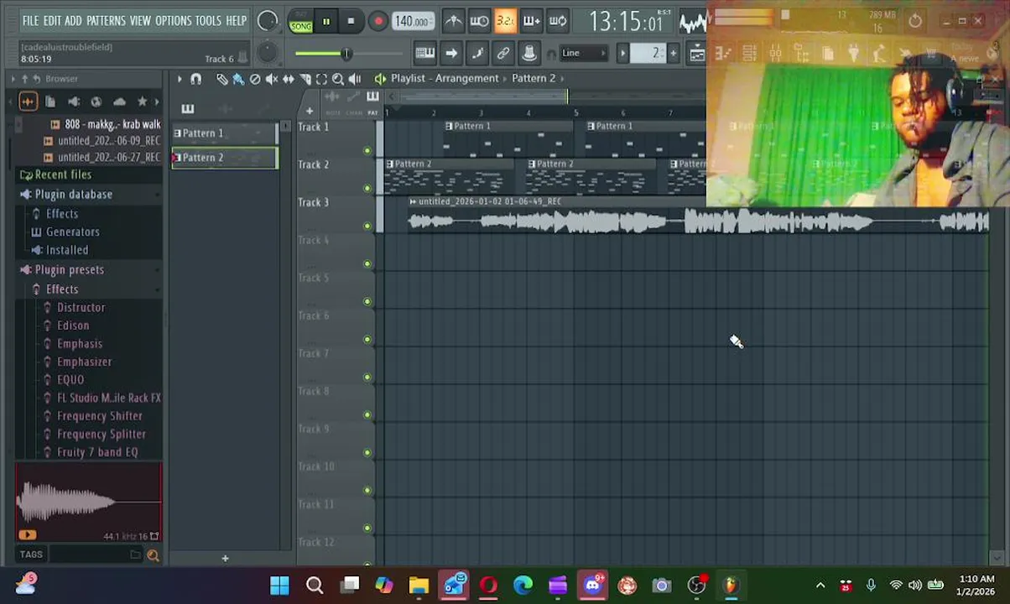Open the browser audio waveform tab

pyautogui.click(x=28, y=102)
